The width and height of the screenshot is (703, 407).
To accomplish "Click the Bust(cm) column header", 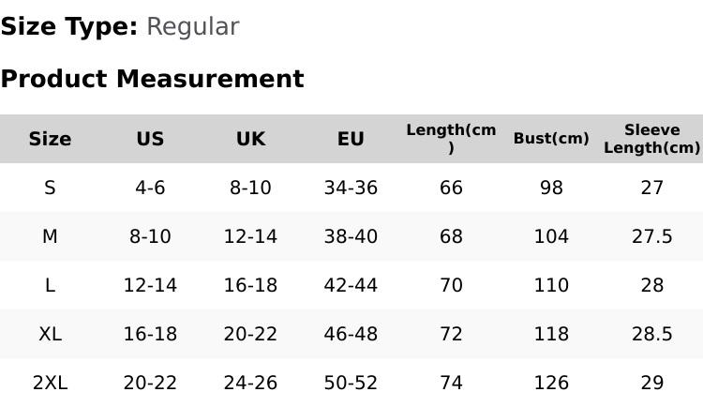I will [x=551, y=139].
